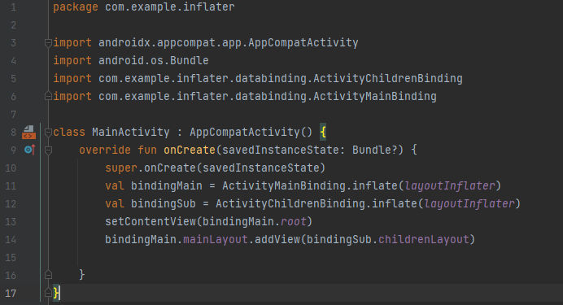
Task: Click the 'onCreate' function name on line 9
Action: pyautogui.click(x=190, y=150)
